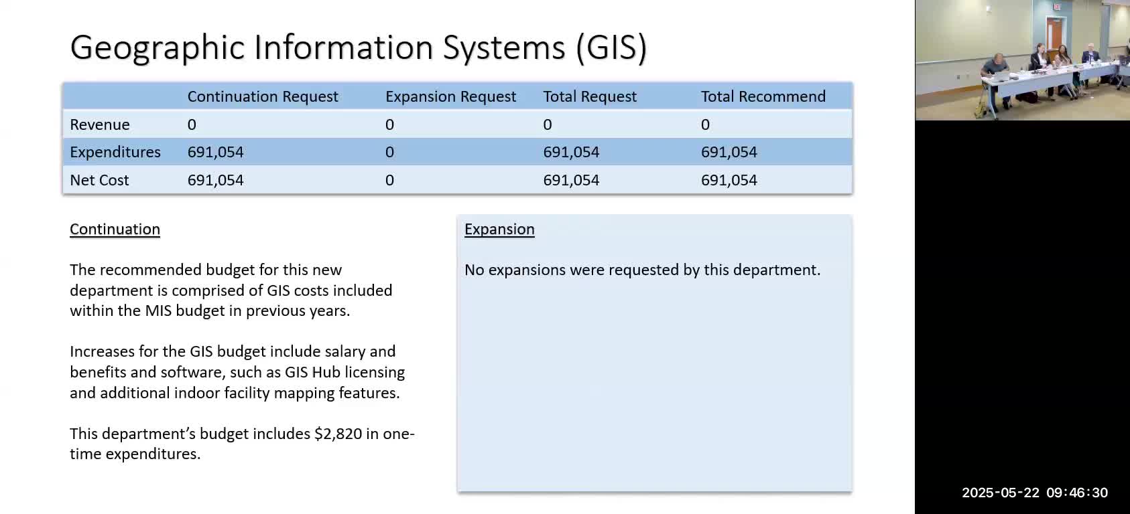Screen dimensions: 1130x514
Task: Click the 'No expansions were requested' sentence
Action: [642, 270]
